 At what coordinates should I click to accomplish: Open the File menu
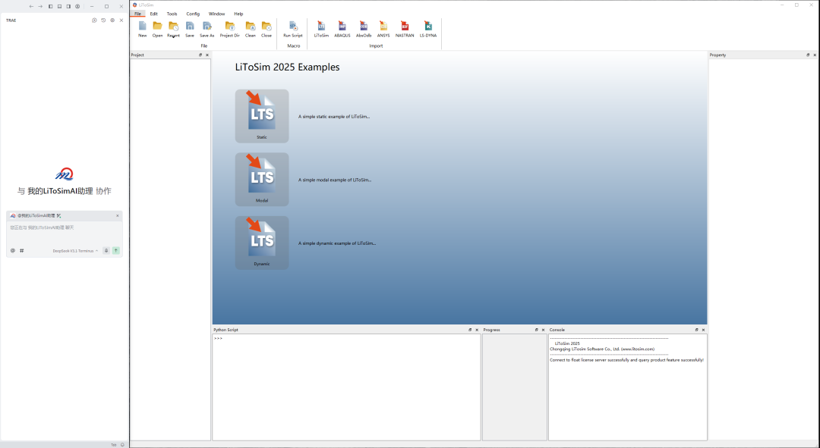pyautogui.click(x=137, y=14)
